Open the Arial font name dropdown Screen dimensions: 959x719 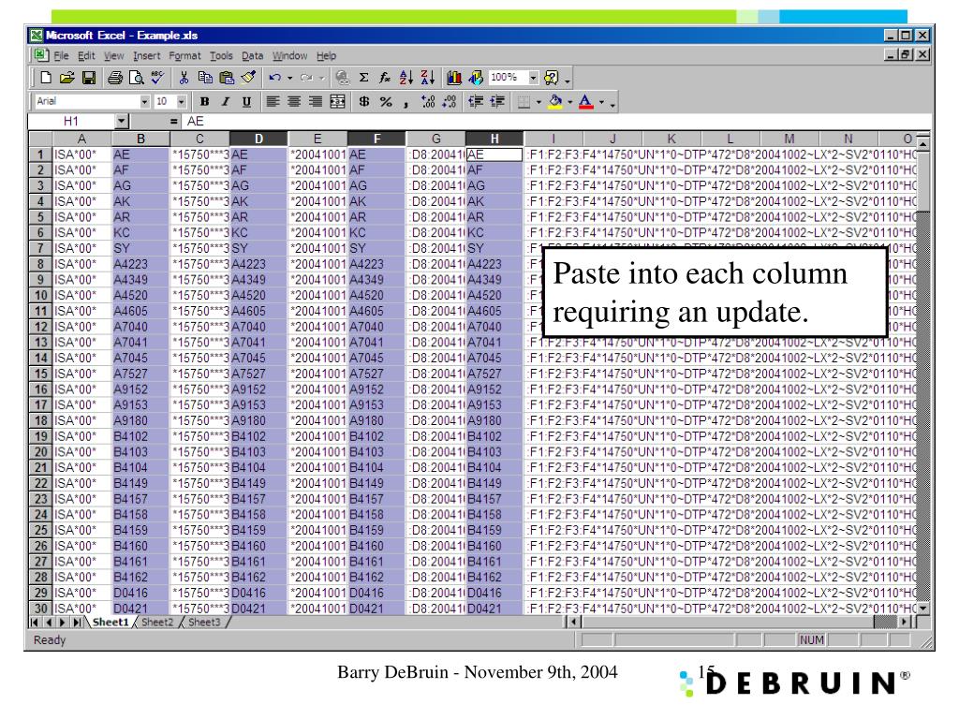[x=144, y=101]
